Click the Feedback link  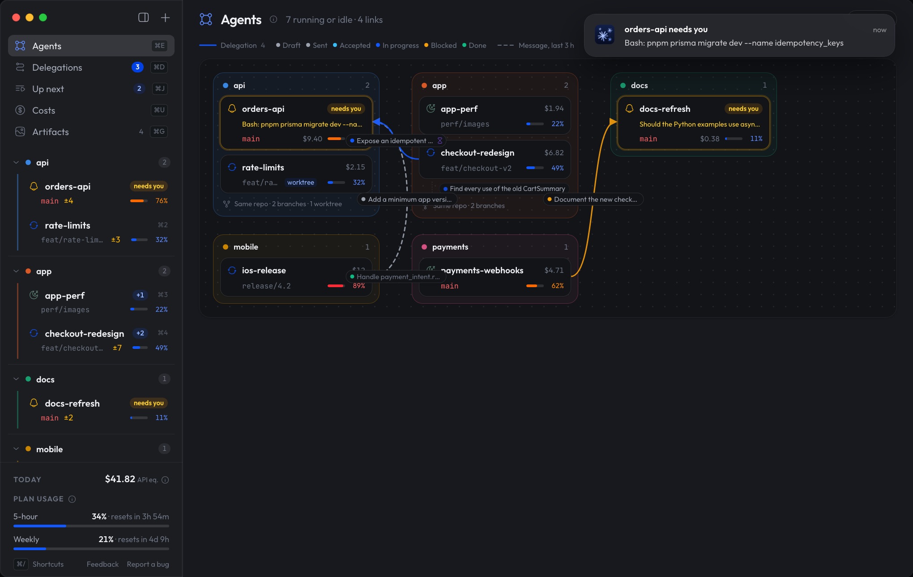102,564
